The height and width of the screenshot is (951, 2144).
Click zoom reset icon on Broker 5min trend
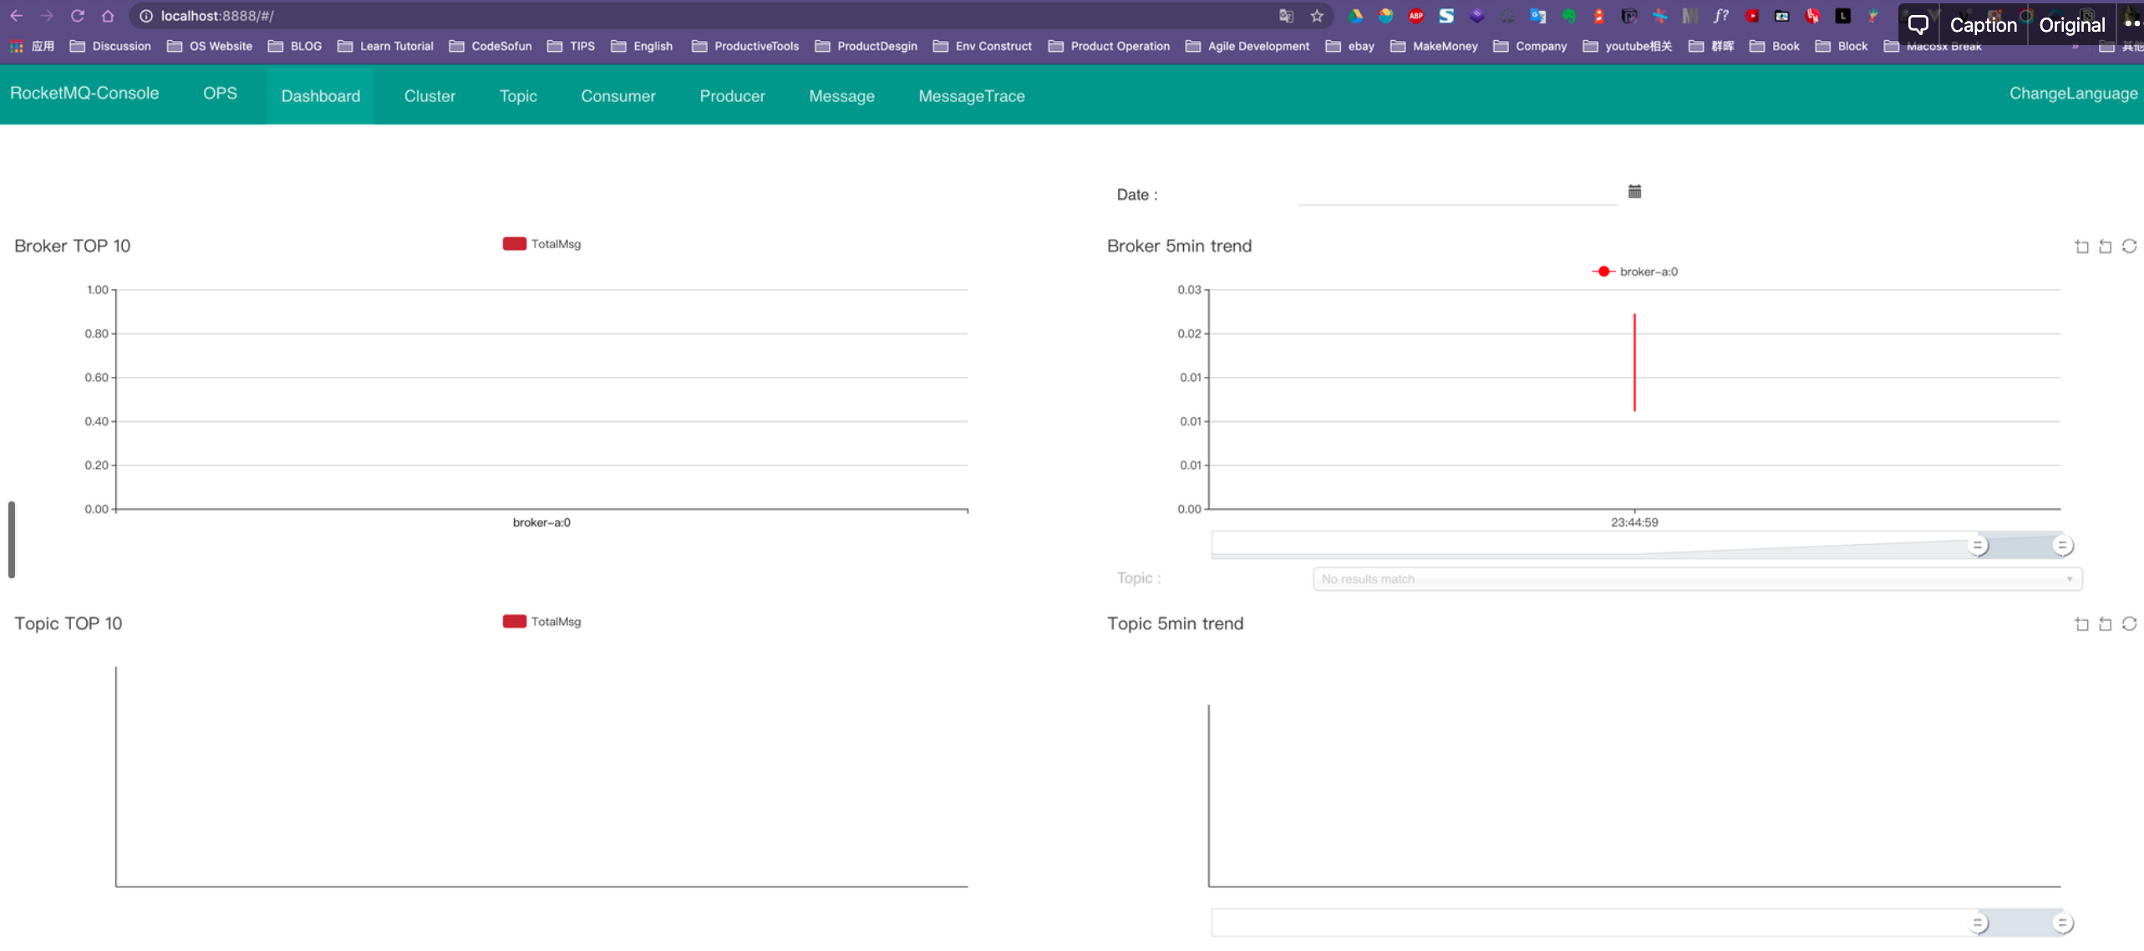(x=2106, y=247)
